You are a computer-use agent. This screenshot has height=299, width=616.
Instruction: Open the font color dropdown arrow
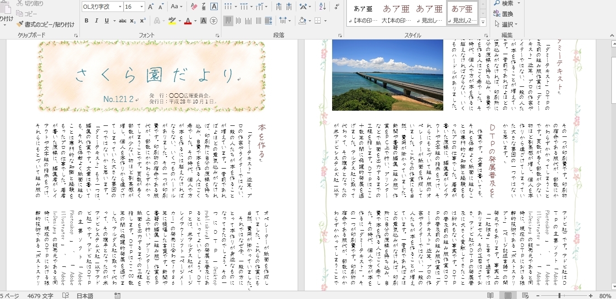(x=195, y=20)
